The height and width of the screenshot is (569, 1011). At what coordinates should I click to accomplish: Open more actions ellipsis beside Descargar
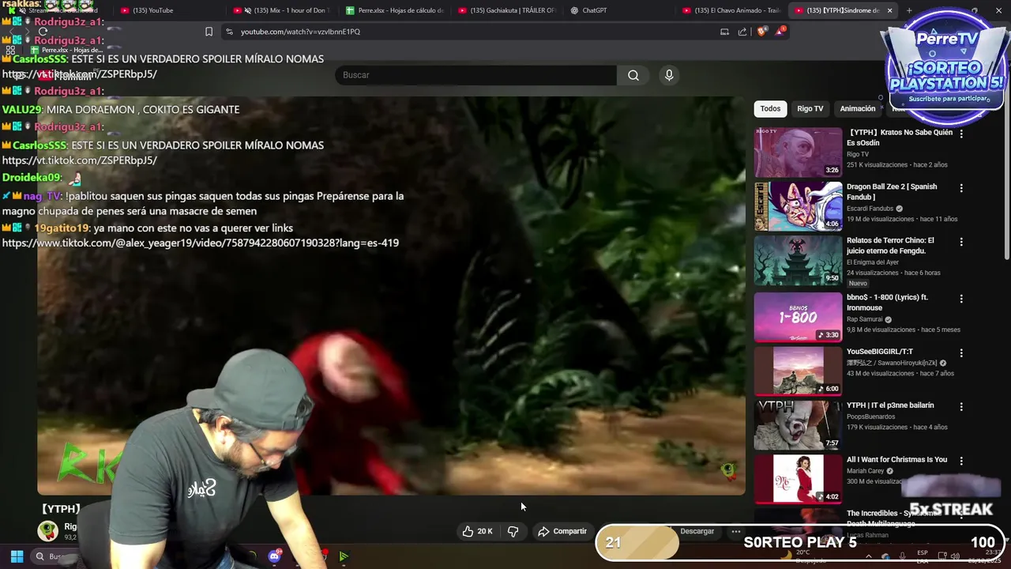coord(735,531)
